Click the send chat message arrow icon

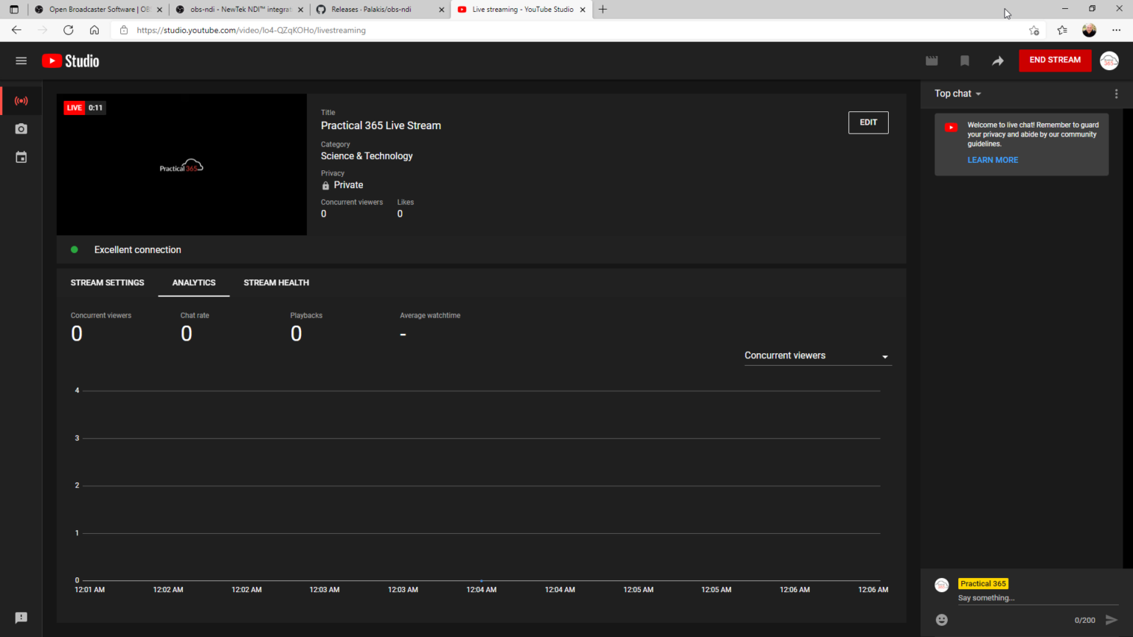(x=1112, y=620)
